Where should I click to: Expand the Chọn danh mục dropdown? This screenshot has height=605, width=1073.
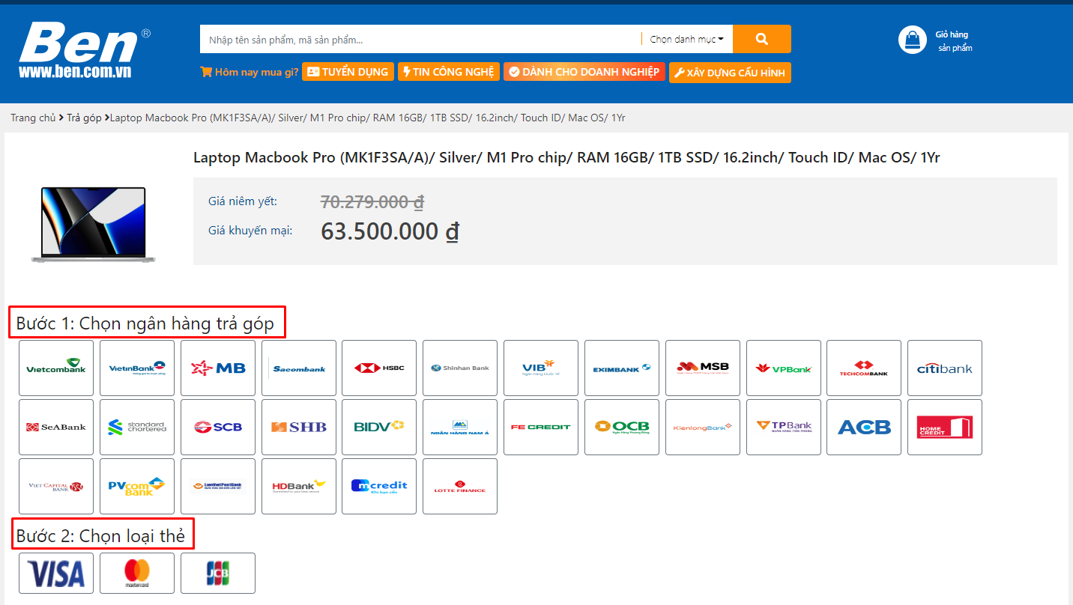coord(686,39)
